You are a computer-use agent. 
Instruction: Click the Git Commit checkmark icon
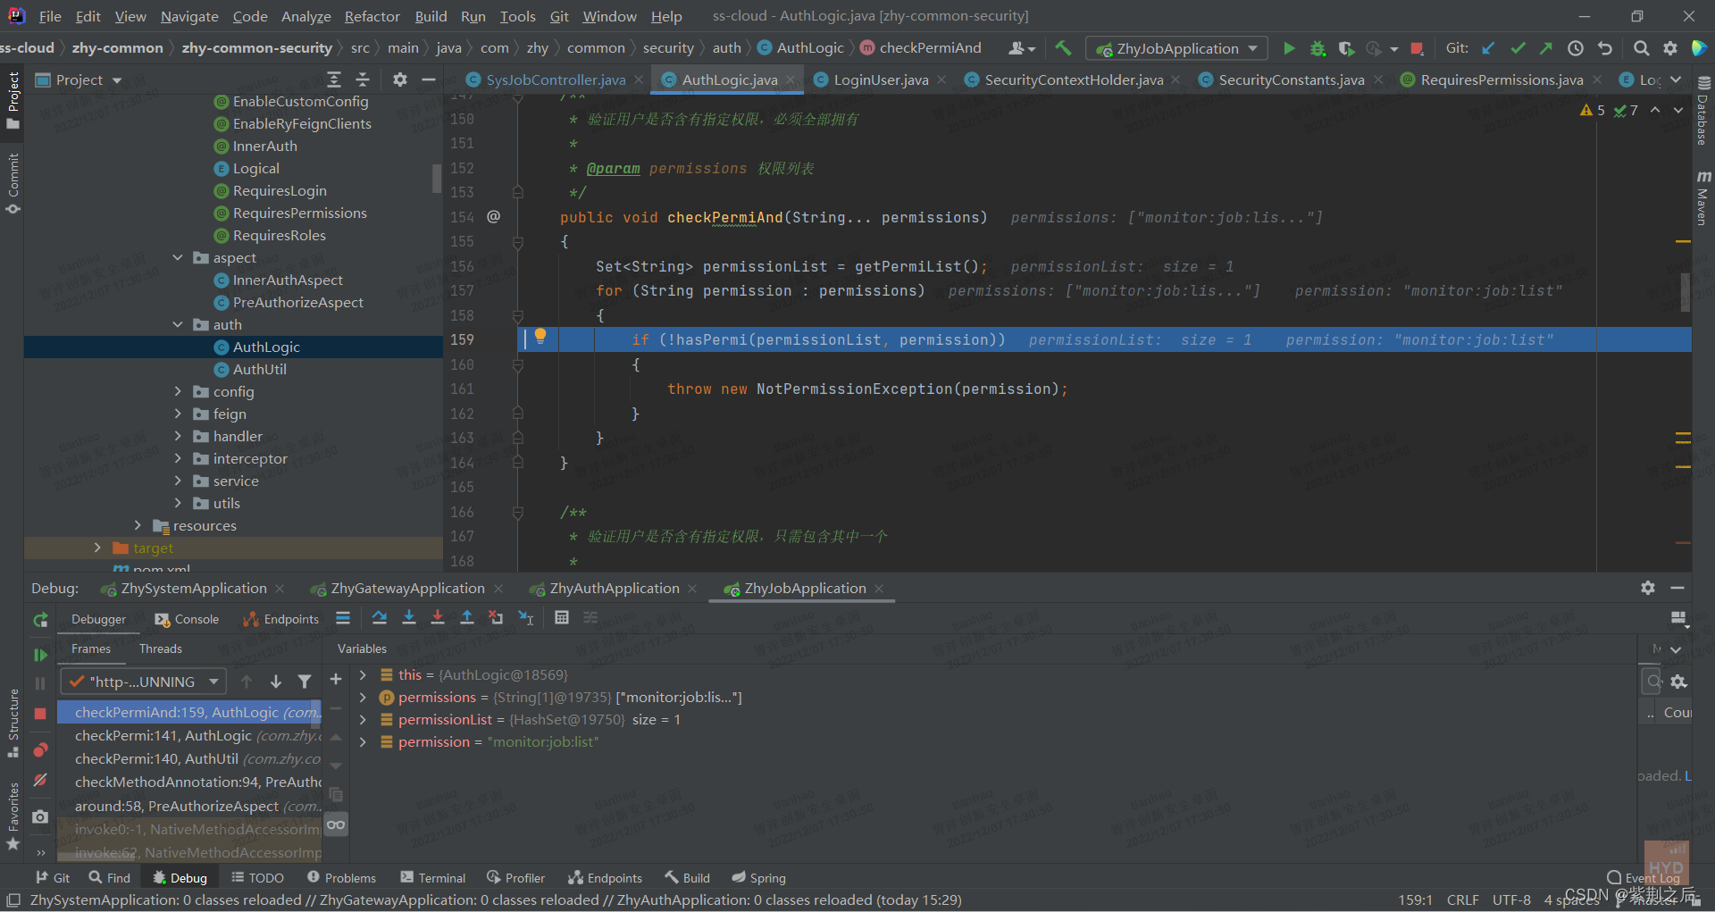[1518, 48]
